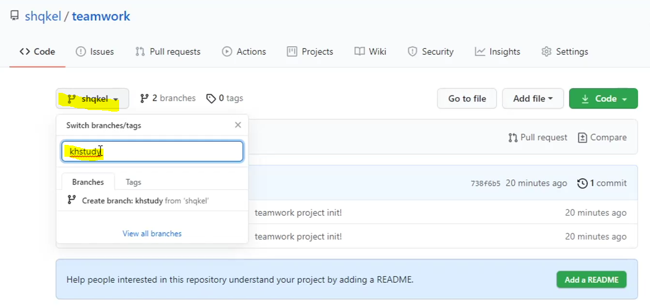Open the Issues tab
The width and height of the screenshot is (650, 307).
coord(95,52)
